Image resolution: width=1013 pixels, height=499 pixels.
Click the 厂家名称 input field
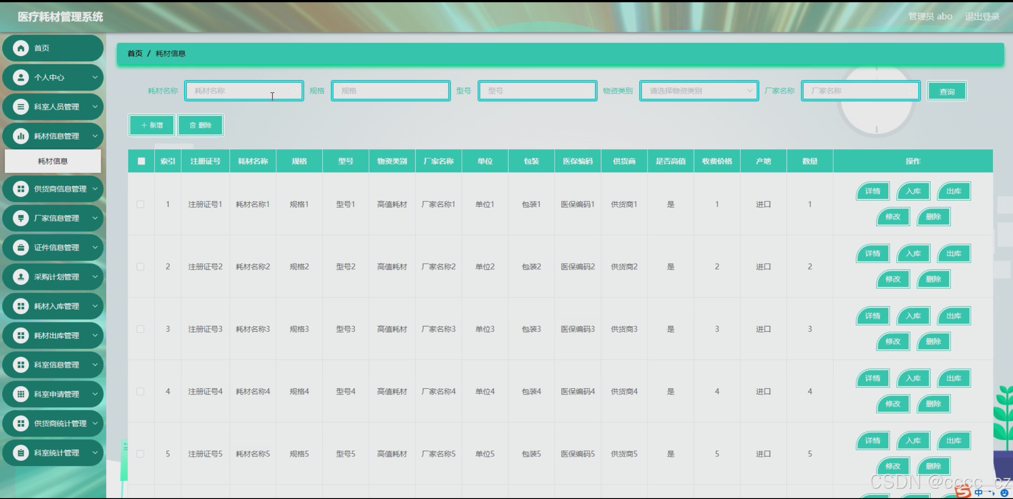[860, 91]
